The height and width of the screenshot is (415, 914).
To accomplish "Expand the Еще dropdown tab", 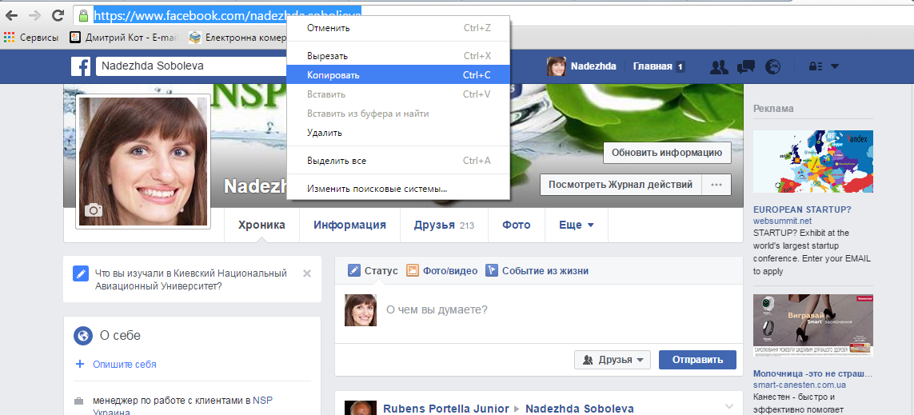I will pyautogui.click(x=576, y=225).
